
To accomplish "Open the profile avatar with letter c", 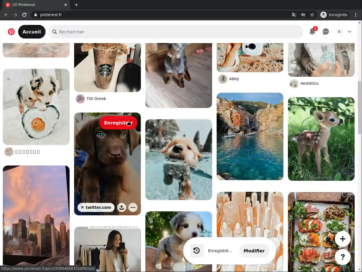I will point(339,32).
